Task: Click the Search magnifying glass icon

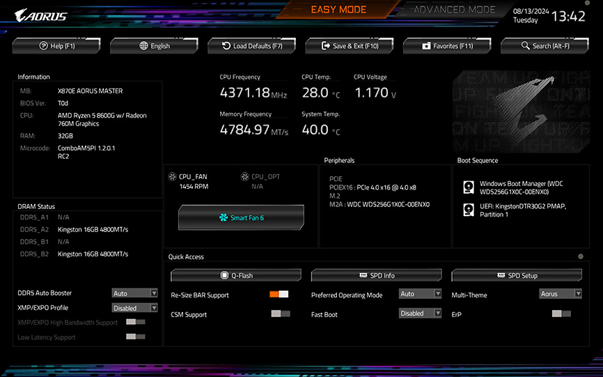Action: (x=526, y=46)
